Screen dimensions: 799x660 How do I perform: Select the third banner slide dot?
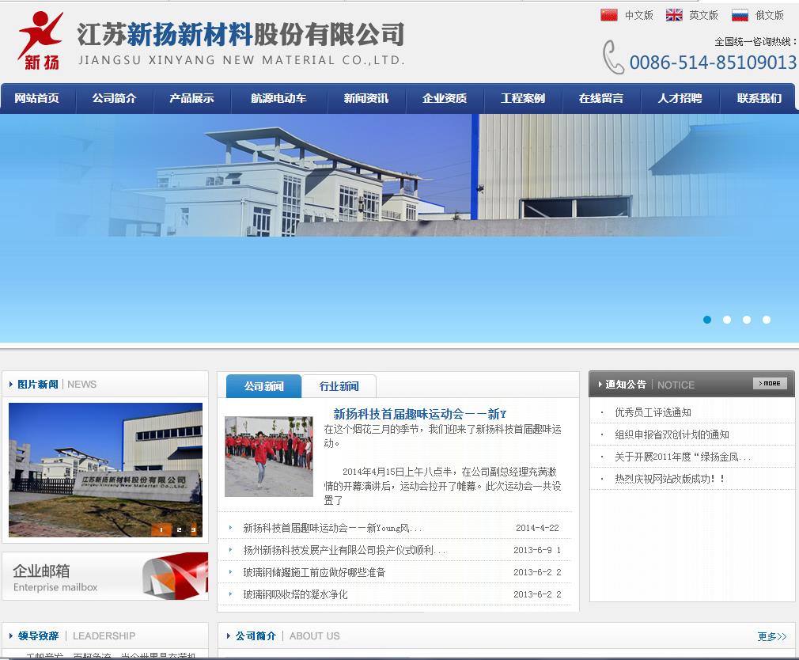[x=747, y=320]
